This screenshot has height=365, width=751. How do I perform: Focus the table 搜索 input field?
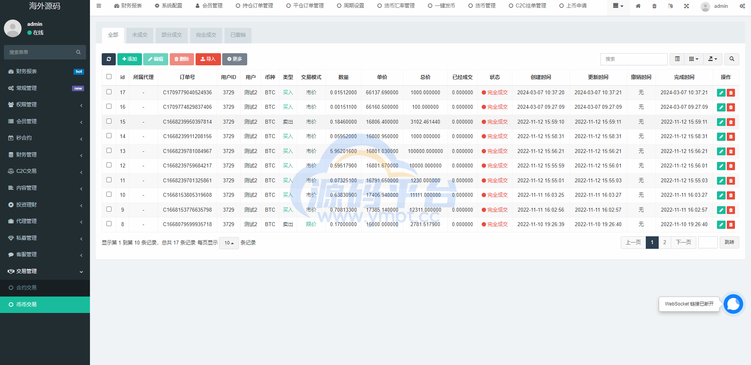(x=634, y=59)
